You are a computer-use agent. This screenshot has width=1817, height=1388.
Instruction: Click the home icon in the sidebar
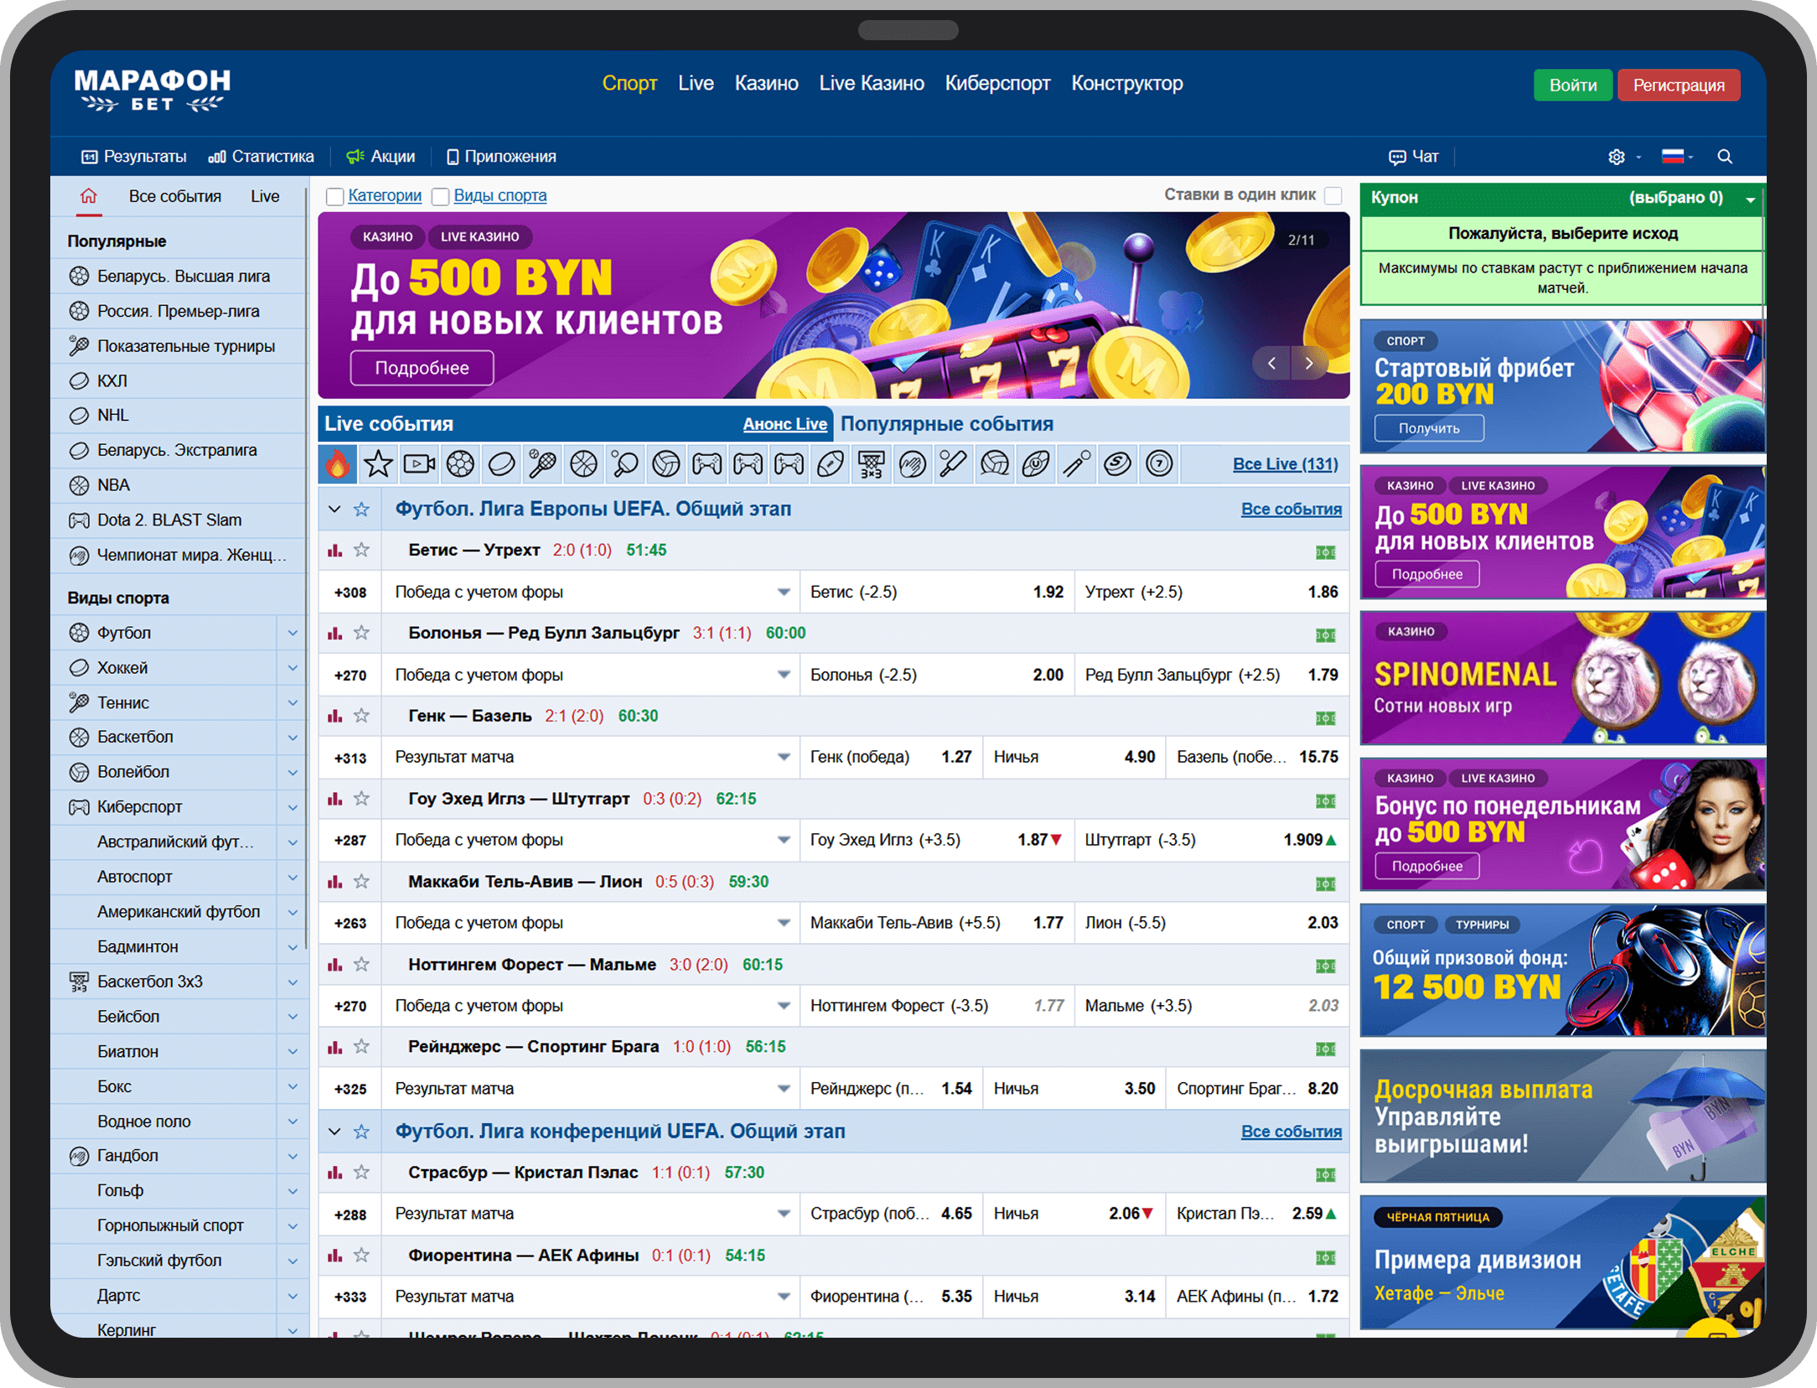coord(89,196)
